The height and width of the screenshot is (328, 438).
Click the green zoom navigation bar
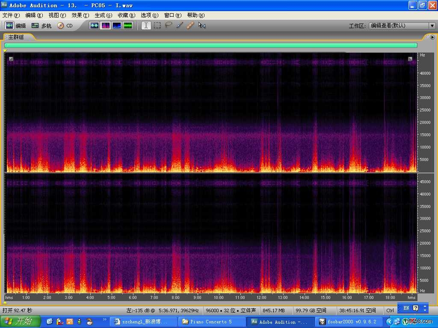(210, 45)
